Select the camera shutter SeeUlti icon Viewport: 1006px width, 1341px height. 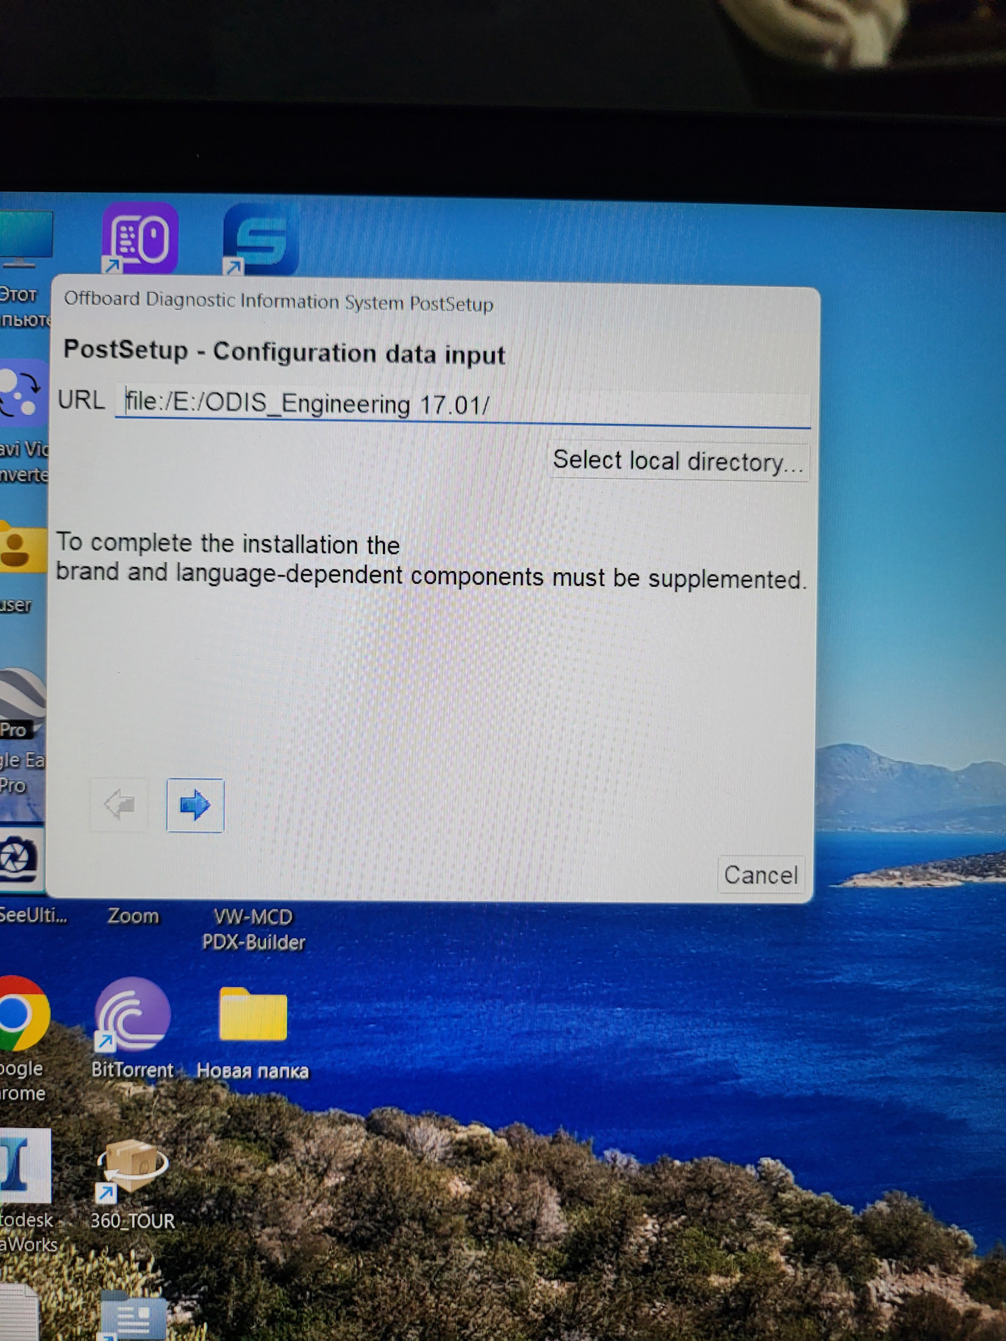click(21, 859)
